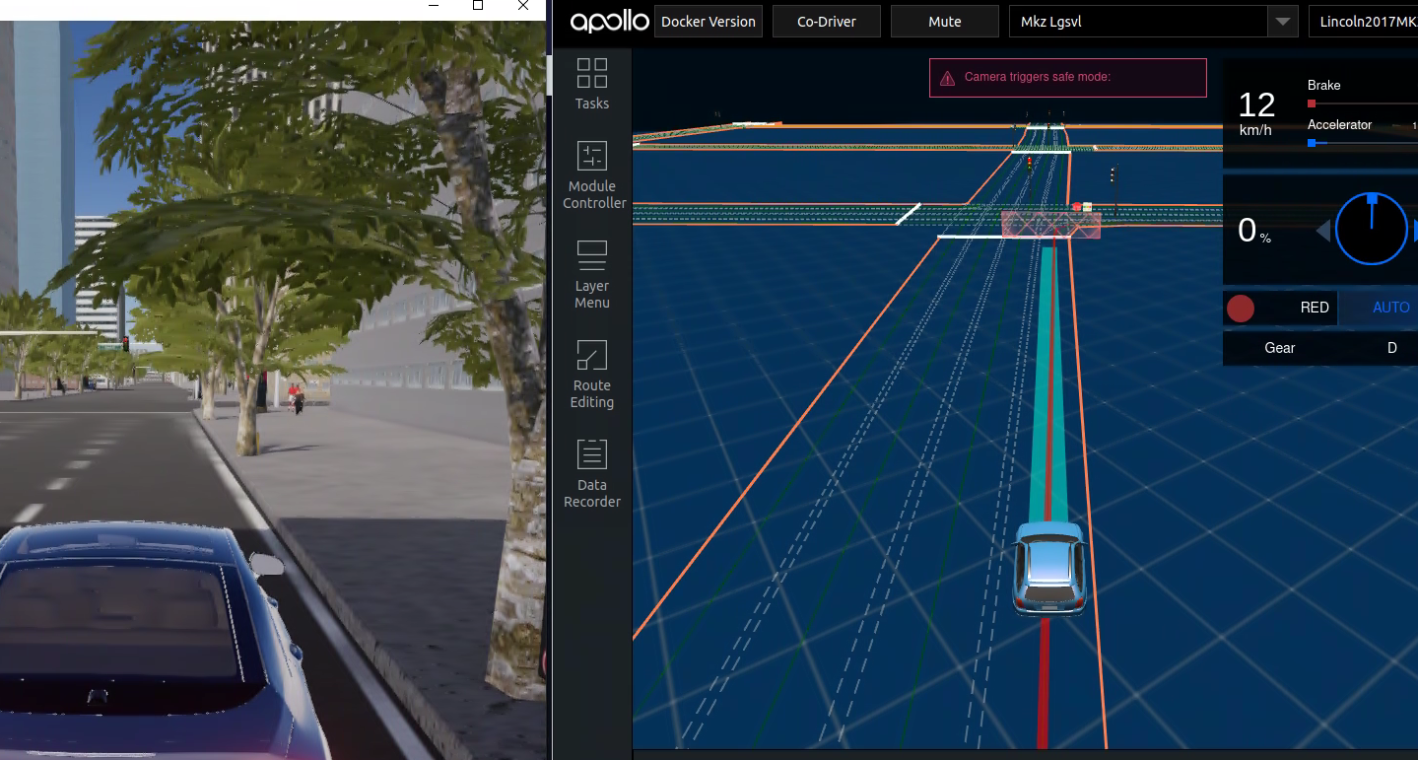Open the Layer Menu panel

(x=591, y=274)
